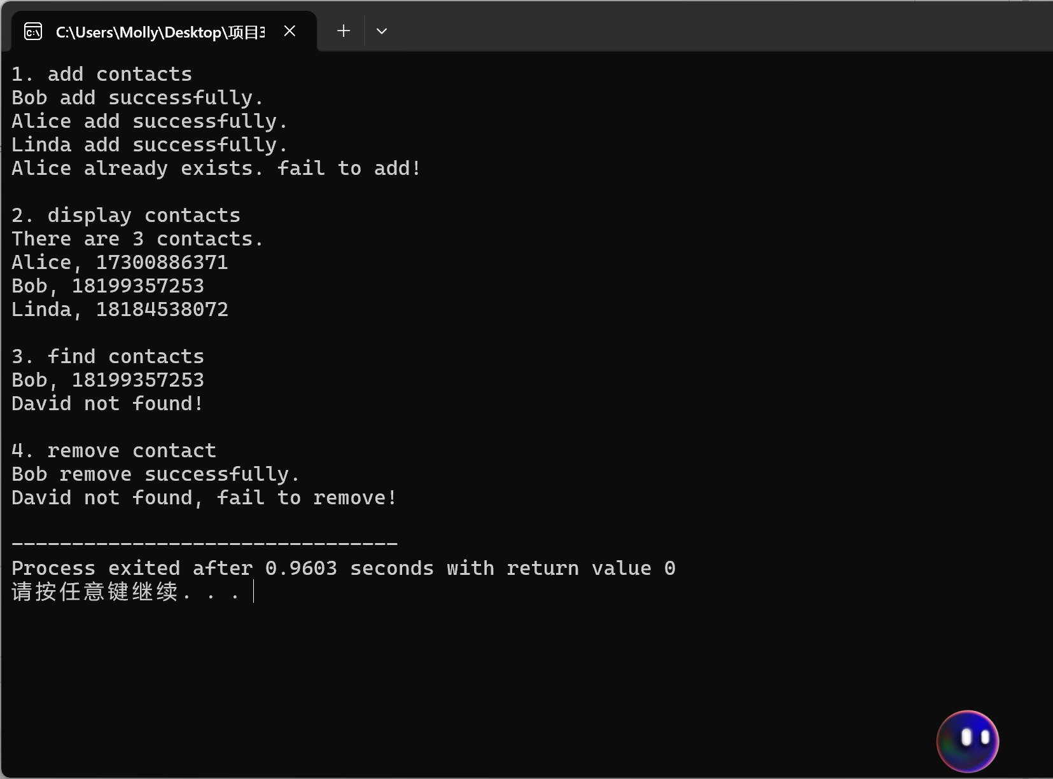Click the '2. display contacts' heading
The width and height of the screenshot is (1053, 779).
[x=126, y=216]
